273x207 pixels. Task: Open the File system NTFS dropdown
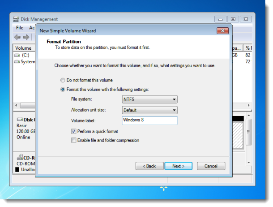(150, 99)
